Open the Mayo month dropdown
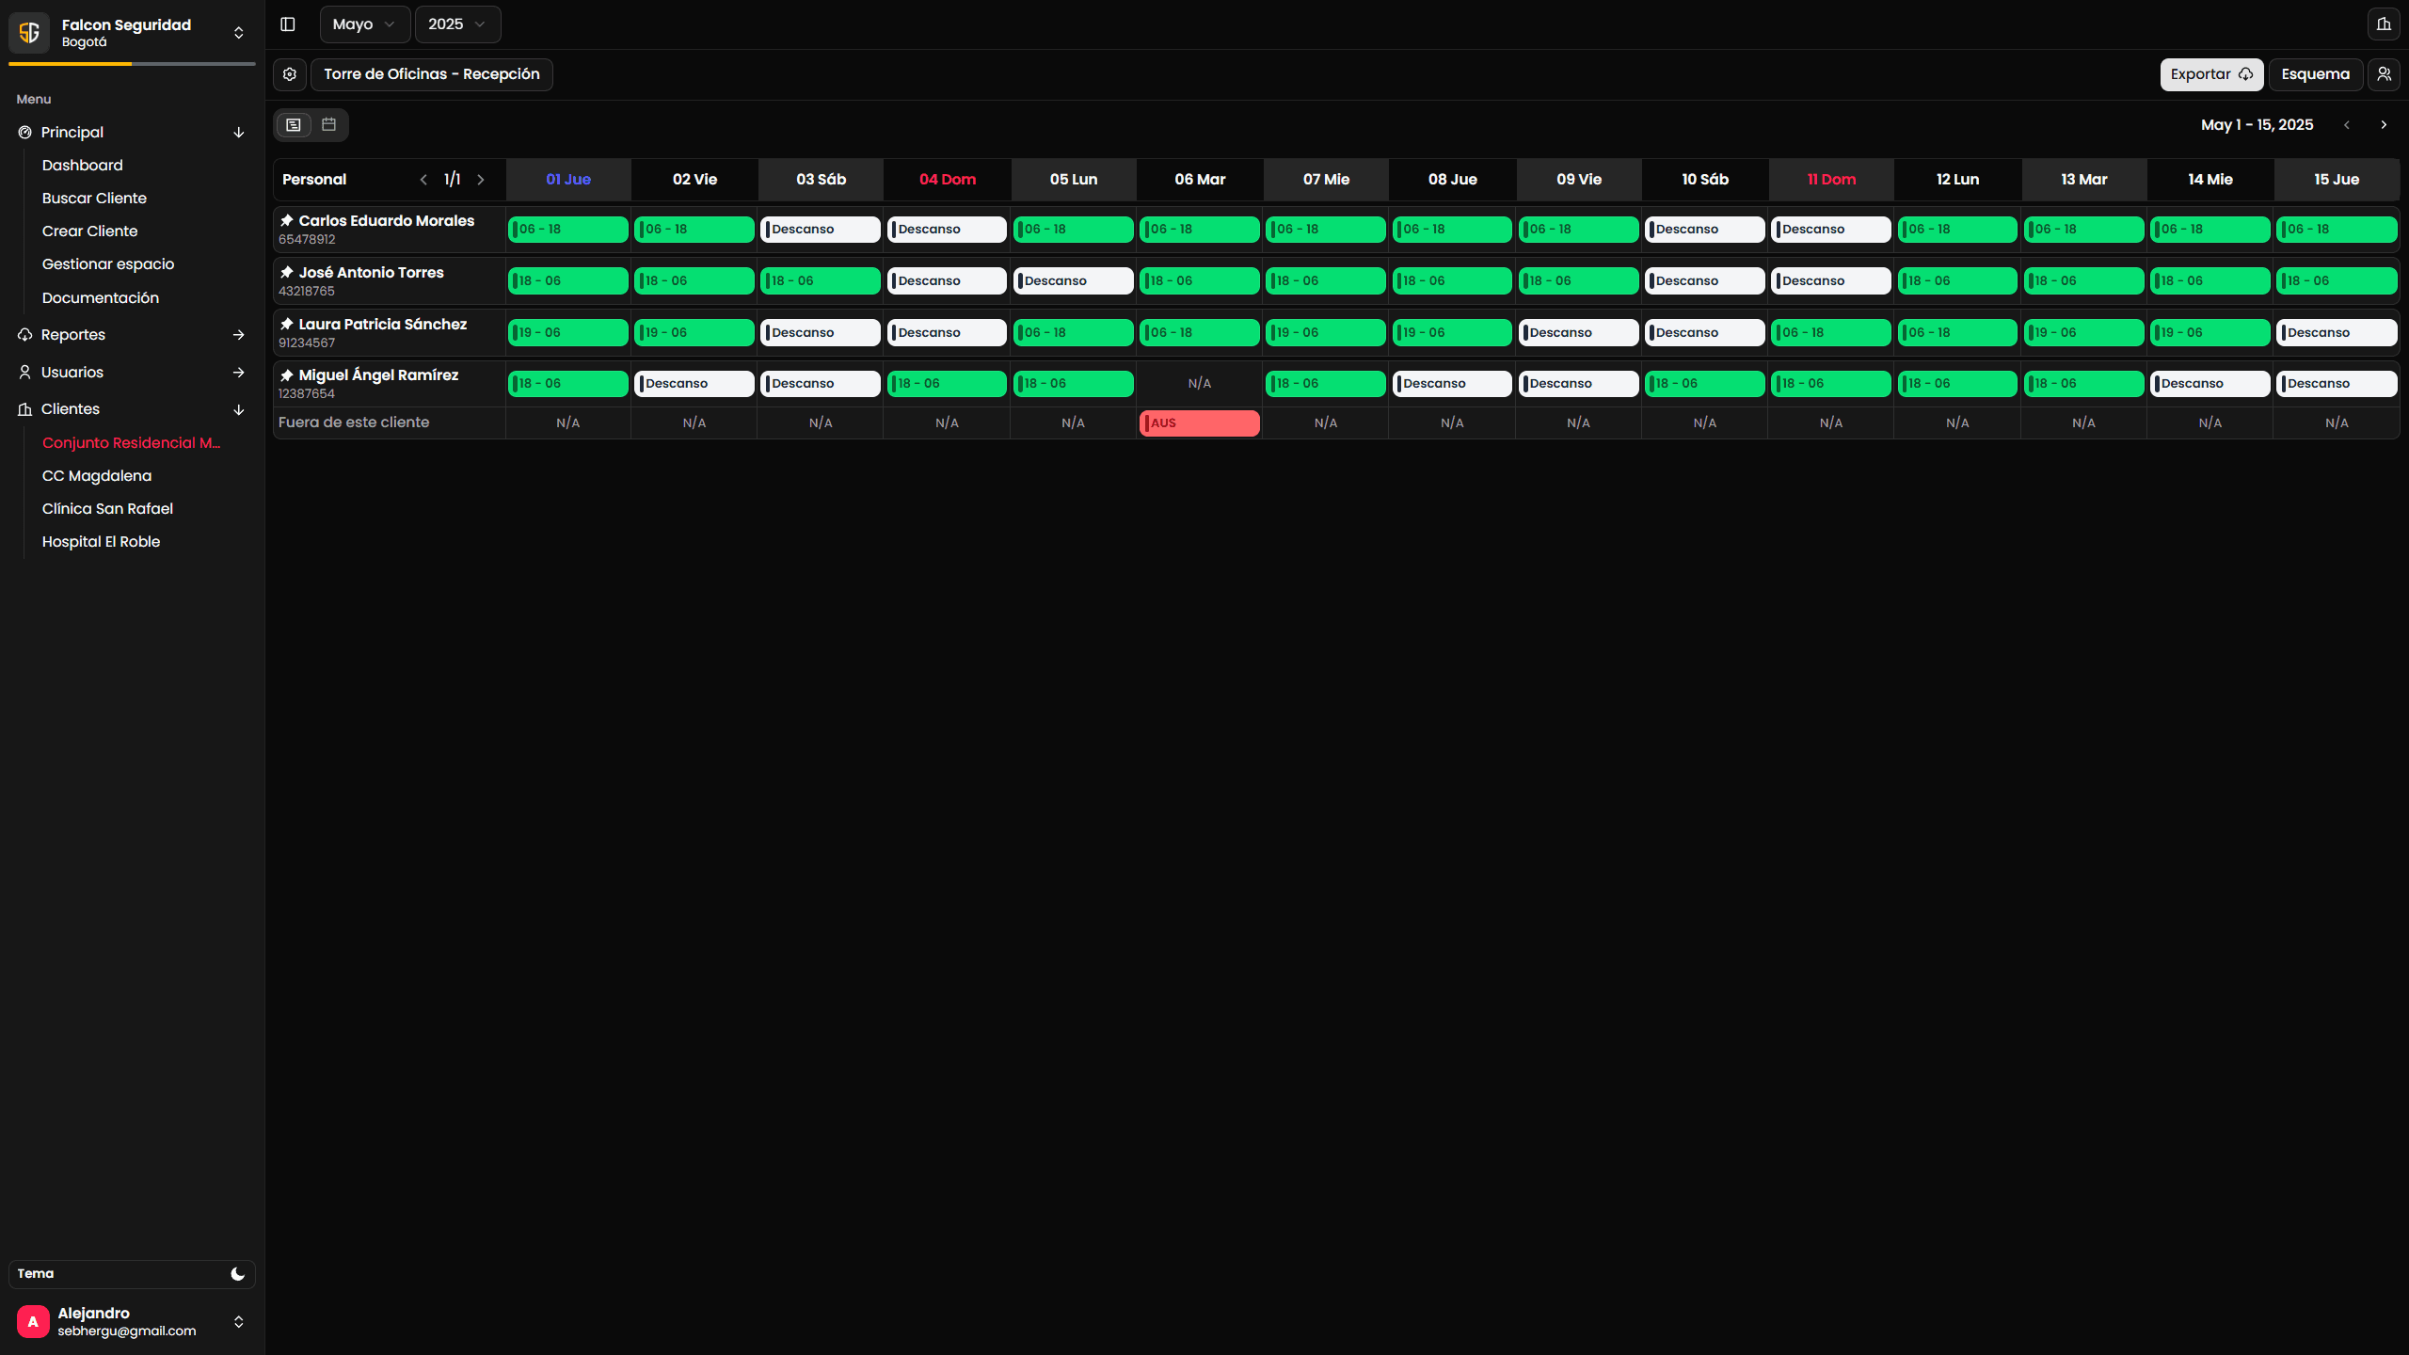This screenshot has width=2409, height=1355. [364, 24]
